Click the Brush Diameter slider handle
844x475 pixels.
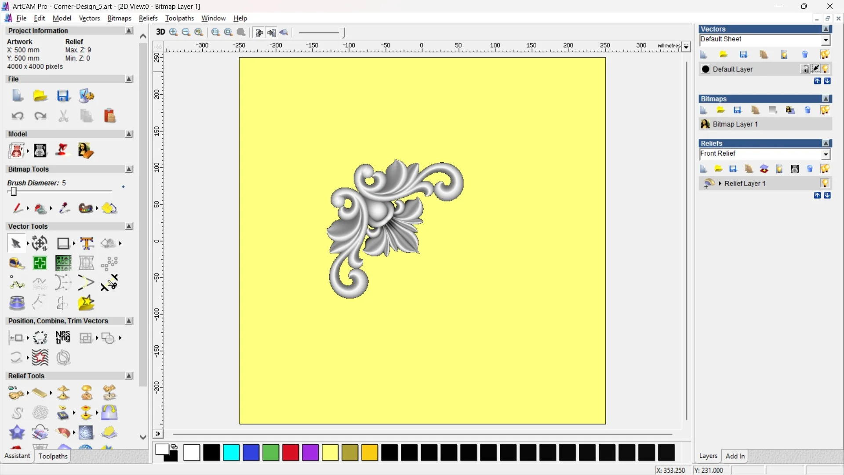click(x=14, y=192)
